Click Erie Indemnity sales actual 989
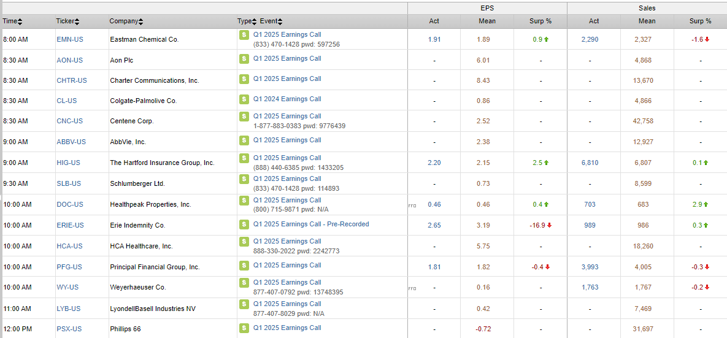Viewport: 727px width, 338px height. pos(590,225)
